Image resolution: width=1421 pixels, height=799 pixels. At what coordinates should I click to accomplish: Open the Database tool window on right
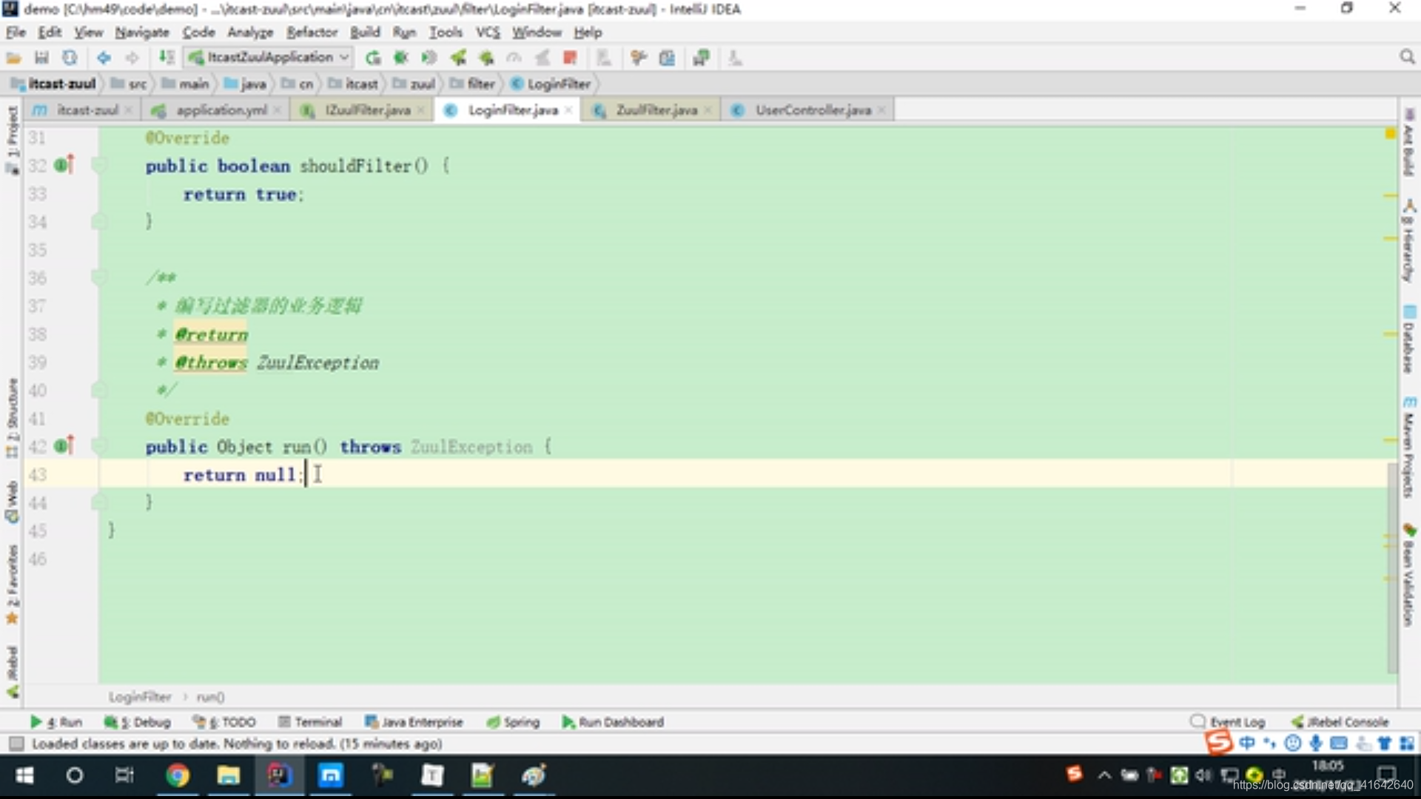(1408, 339)
